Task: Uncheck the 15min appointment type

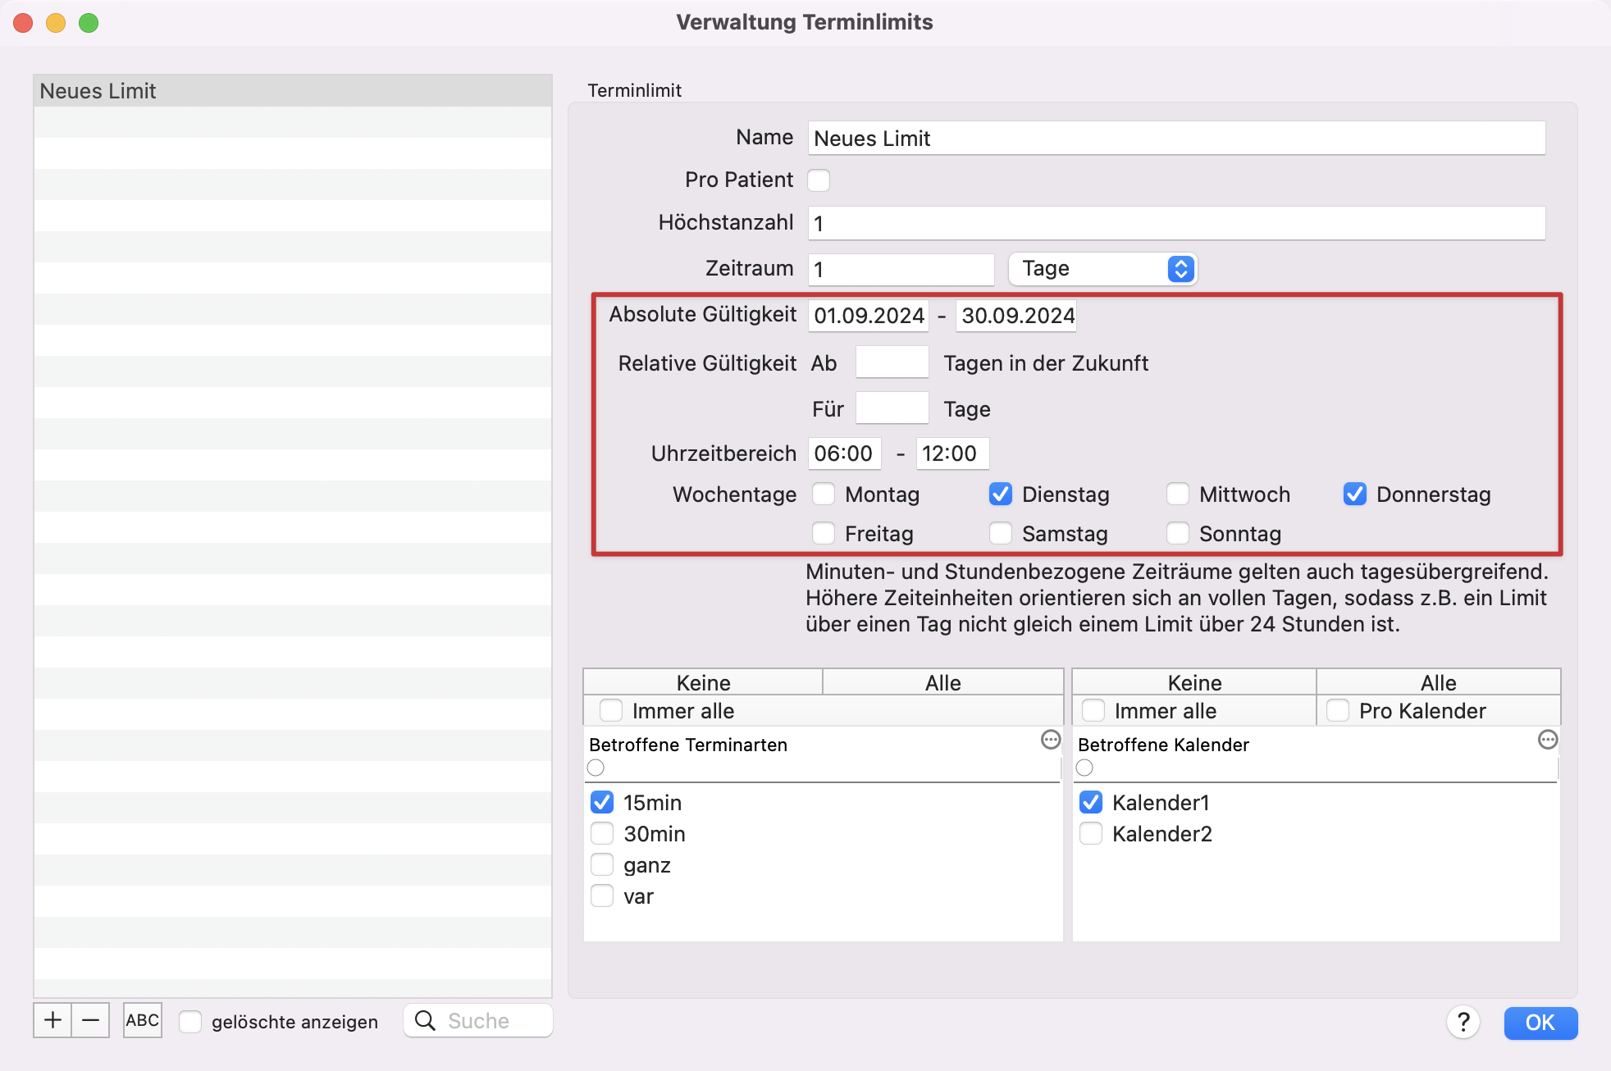Action: pyautogui.click(x=602, y=802)
